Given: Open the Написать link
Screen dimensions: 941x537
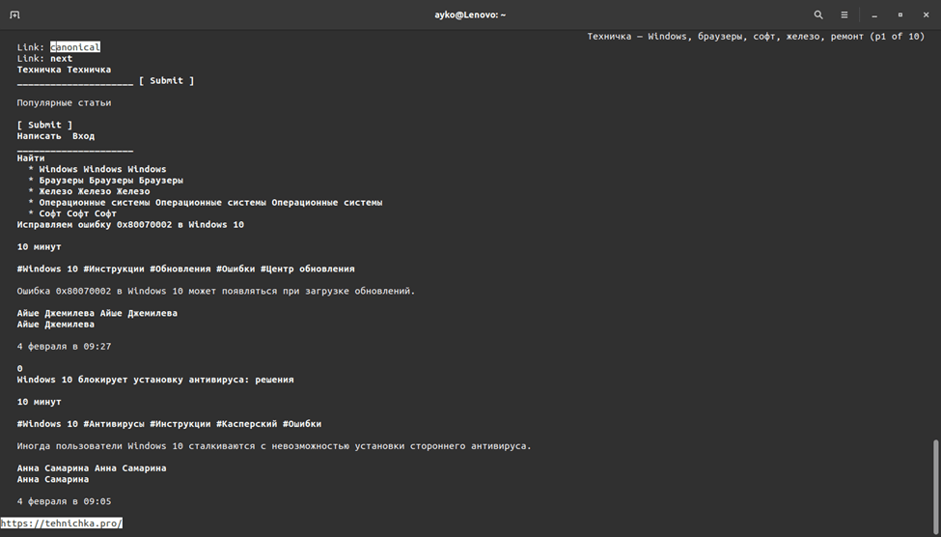Looking at the screenshot, I should pos(39,136).
